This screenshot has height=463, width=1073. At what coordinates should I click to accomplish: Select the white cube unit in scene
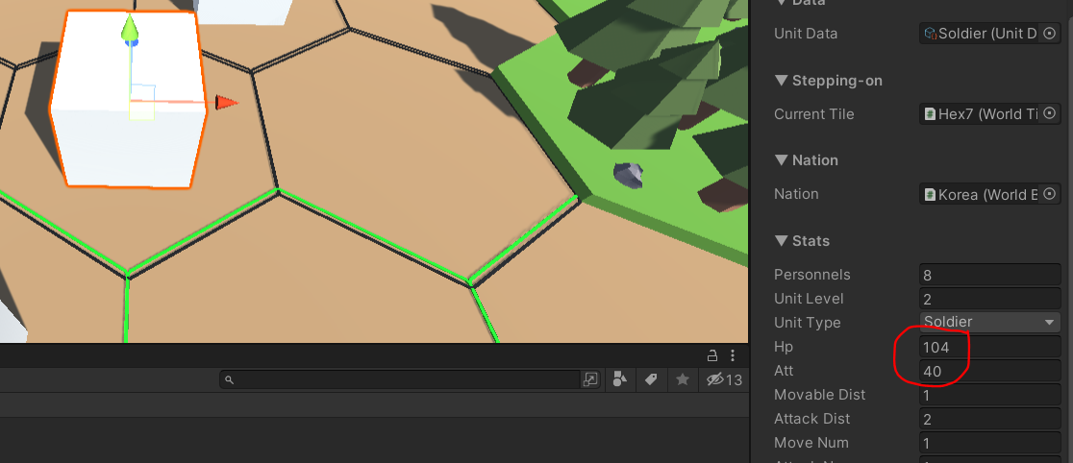[128, 99]
